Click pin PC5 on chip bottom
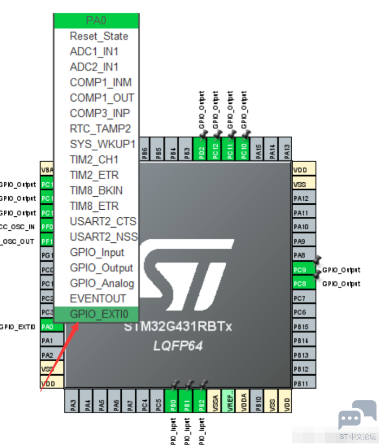Viewport: 381px width, 445px height. [x=157, y=401]
